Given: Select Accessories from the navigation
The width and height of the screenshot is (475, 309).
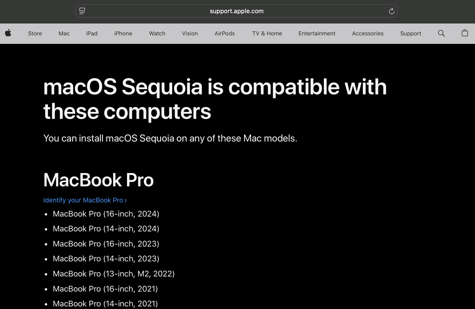Looking at the screenshot, I should pyautogui.click(x=368, y=34).
